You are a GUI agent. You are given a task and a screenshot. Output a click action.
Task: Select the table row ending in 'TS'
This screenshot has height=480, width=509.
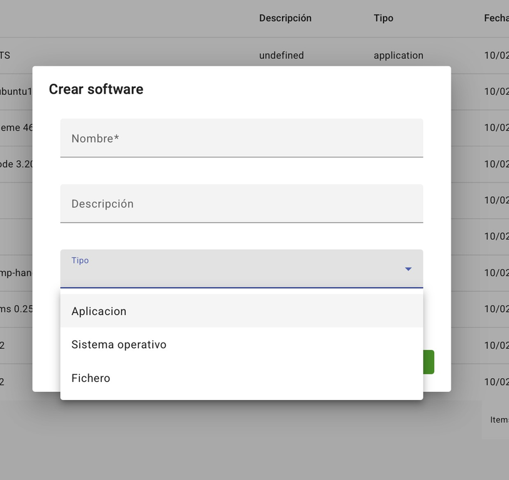click(5, 55)
